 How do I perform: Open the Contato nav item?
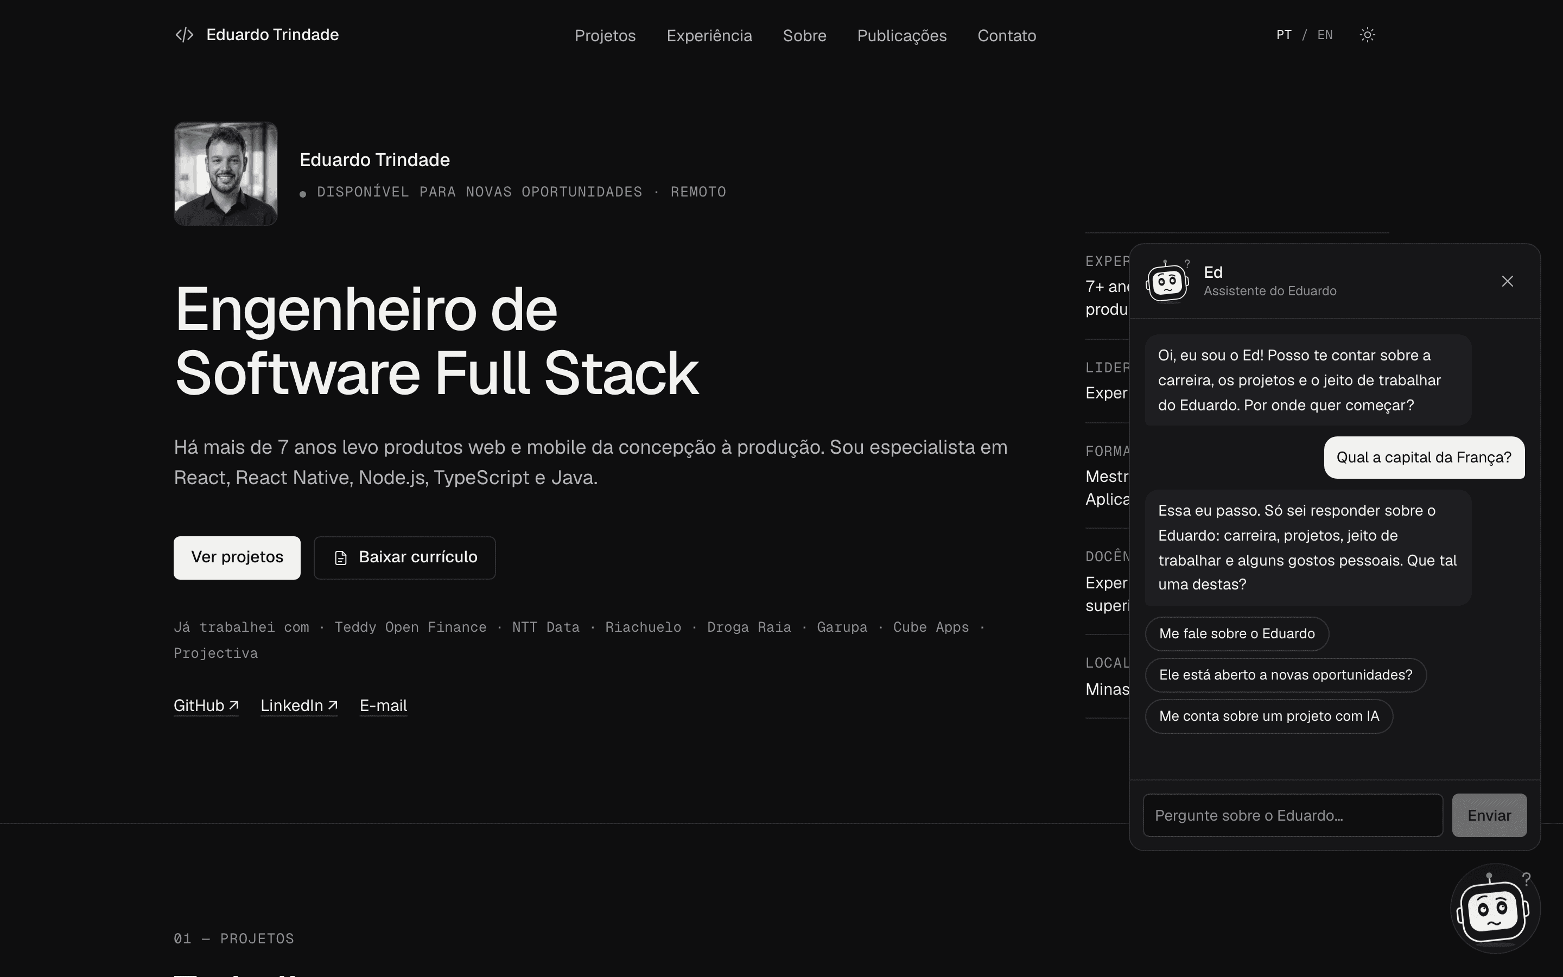point(1006,35)
